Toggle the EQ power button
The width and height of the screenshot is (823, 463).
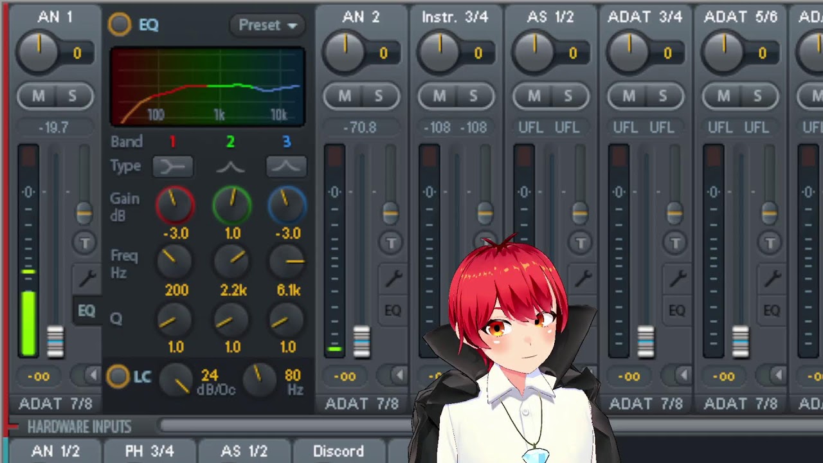point(120,24)
